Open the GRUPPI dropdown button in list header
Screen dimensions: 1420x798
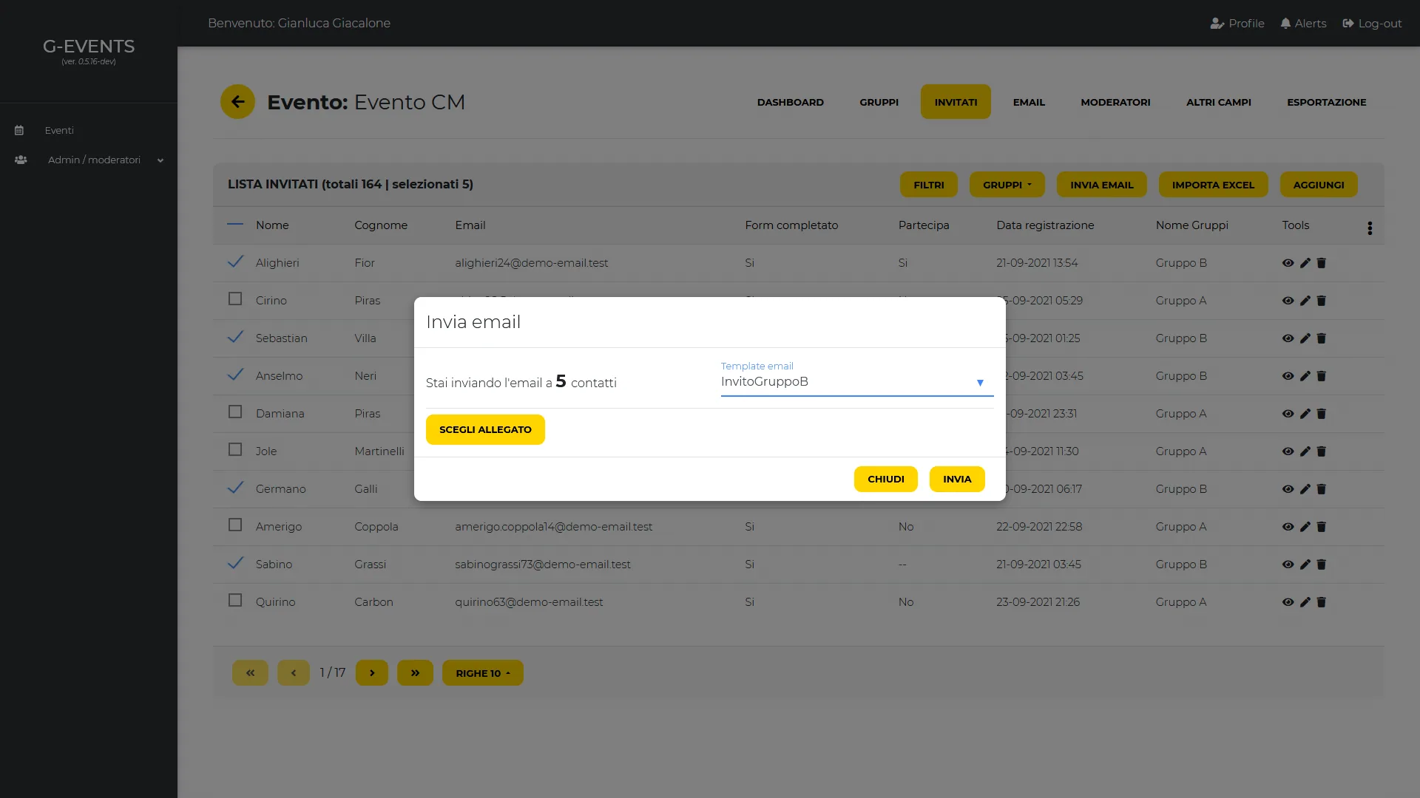1007,185
